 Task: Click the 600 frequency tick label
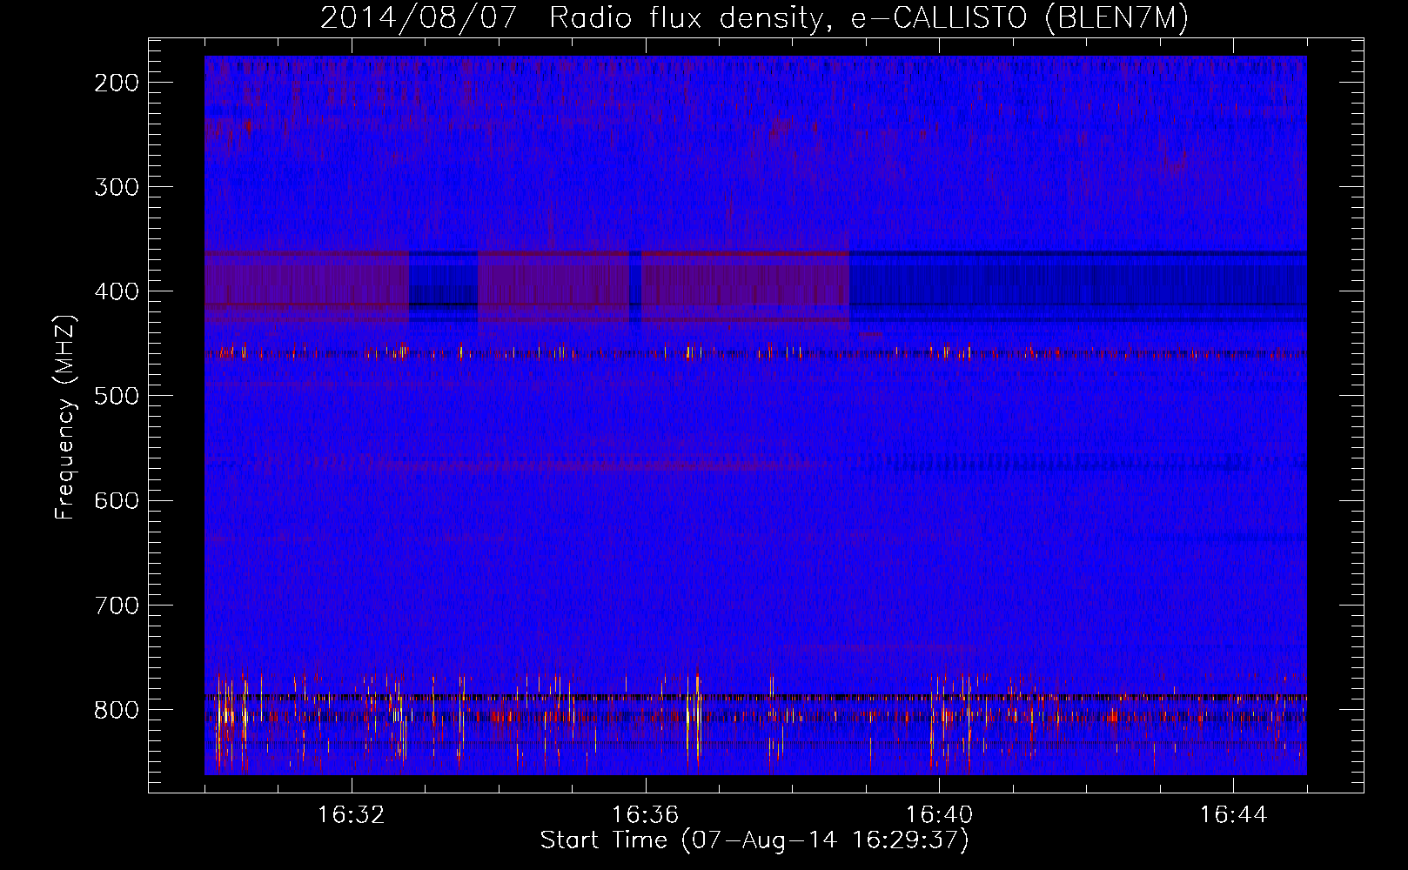pyautogui.click(x=116, y=500)
